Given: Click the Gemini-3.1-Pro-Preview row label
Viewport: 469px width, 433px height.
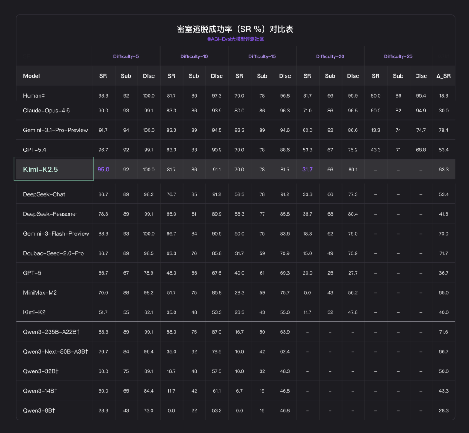Looking at the screenshot, I should tap(55, 130).
